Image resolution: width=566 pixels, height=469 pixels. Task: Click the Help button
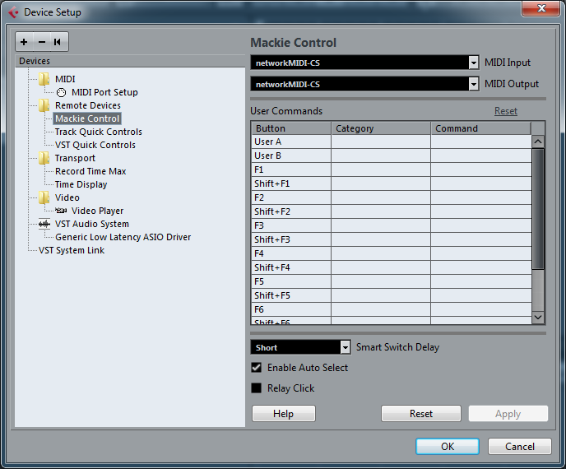click(x=283, y=414)
